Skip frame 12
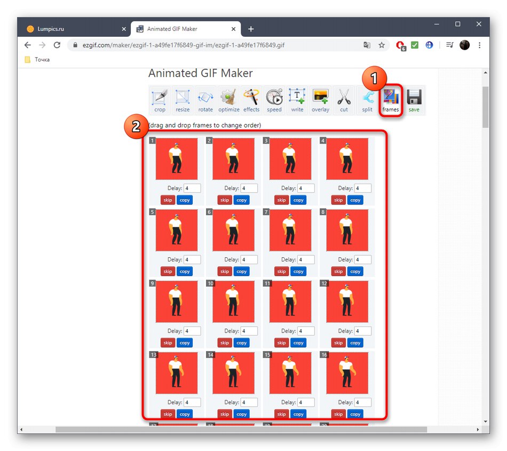507x451 pixels. point(338,343)
